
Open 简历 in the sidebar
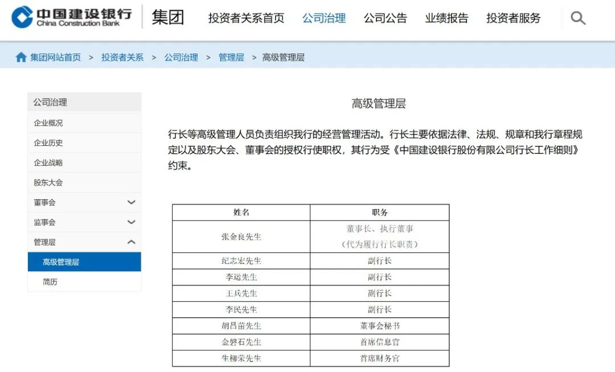84,282
